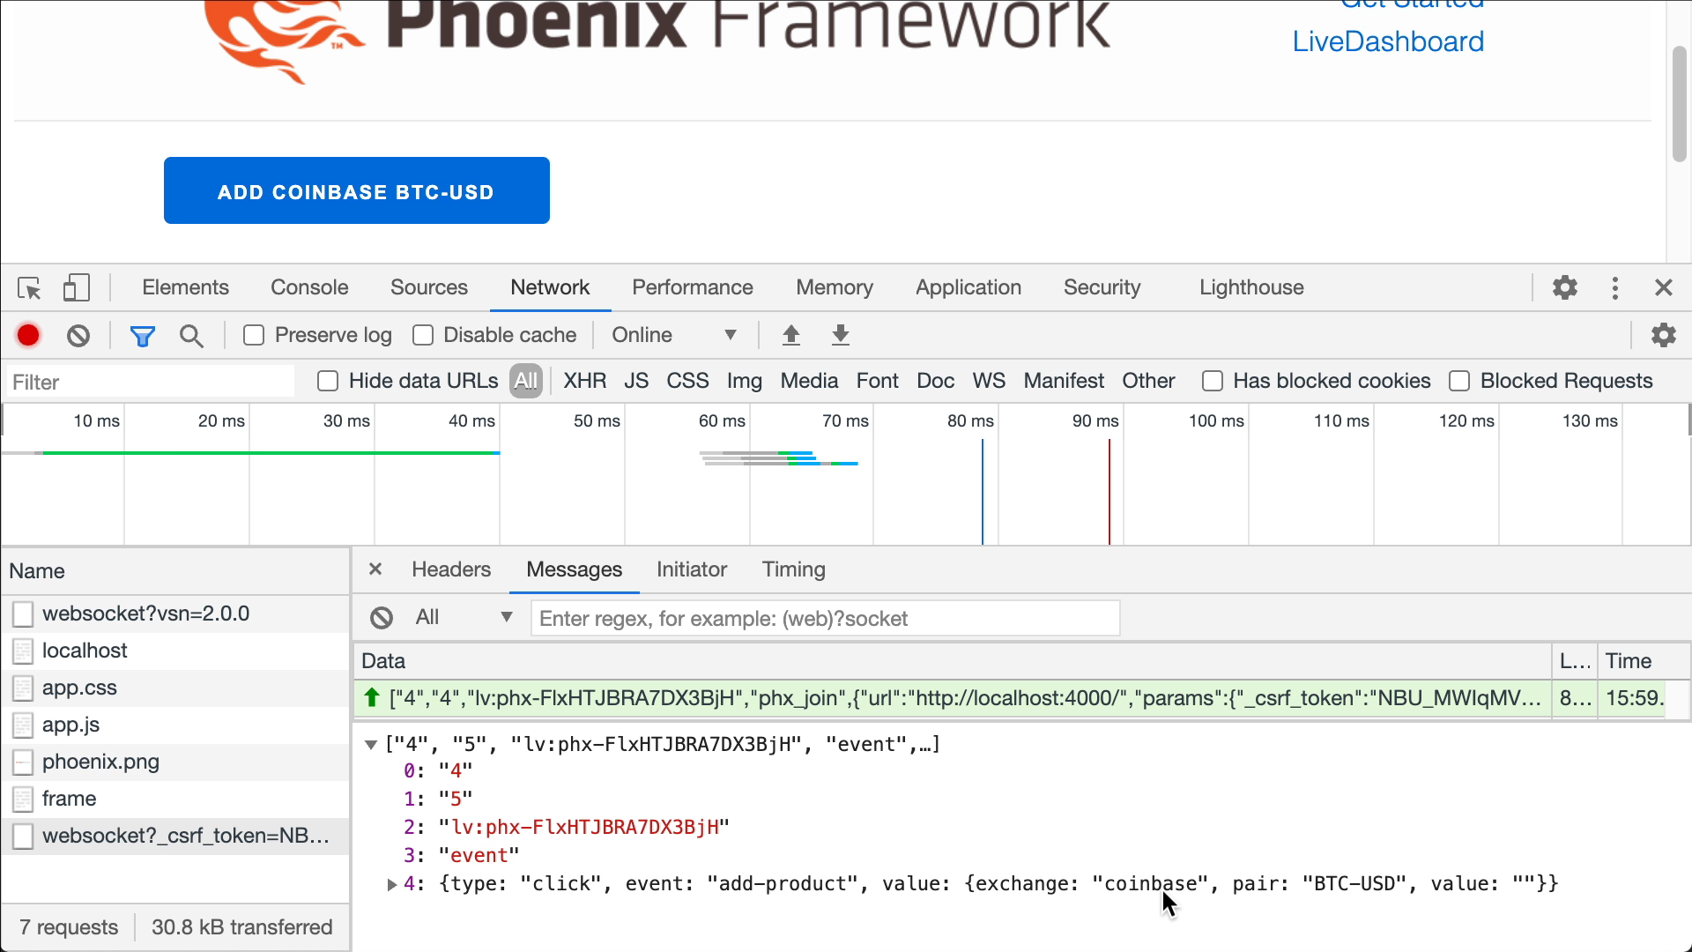This screenshot has height=952, width=1692.
Task: Enable the Preserve log checkbox
Action: [x=254, y=336]
